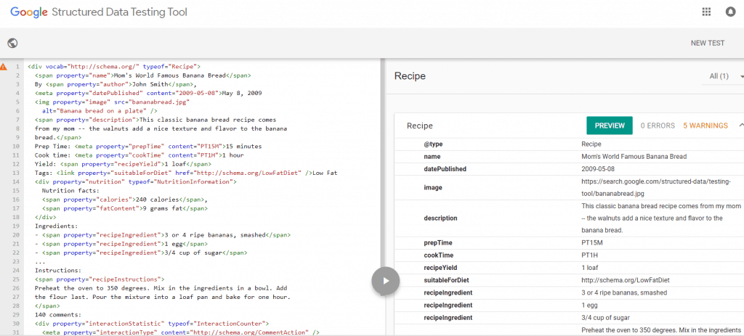Click the cookTime property label
Image resolution: width=744 pixels, height=336 pixels.
[440, 255]
